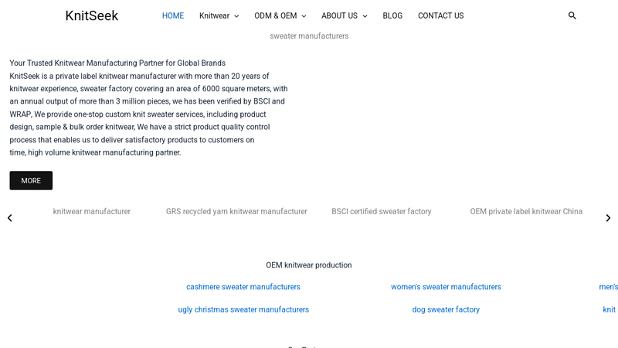Click the previous slide arrow
The height and width of the screenshot is (348, 618).
point(10,218)
